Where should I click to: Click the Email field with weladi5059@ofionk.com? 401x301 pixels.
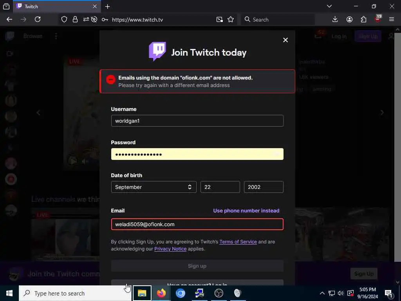tap(197, 224)
